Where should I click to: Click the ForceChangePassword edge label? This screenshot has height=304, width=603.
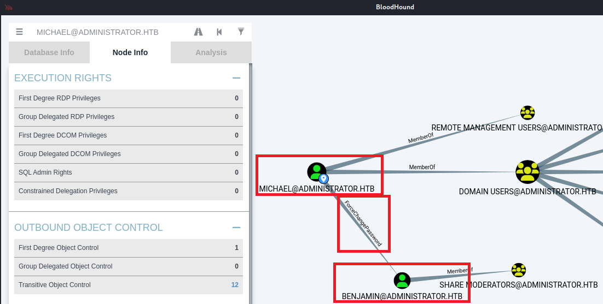click(363, 224)
